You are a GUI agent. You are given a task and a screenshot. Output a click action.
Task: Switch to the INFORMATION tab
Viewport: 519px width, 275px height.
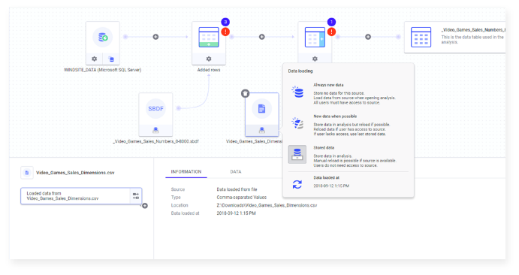click(186, 172)
